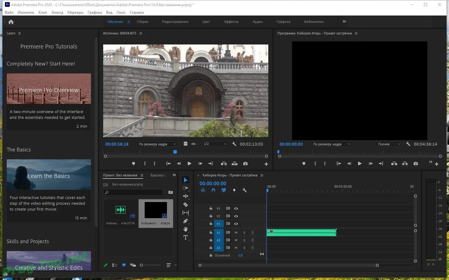Expand the source resolution 1/2 dropdown
Viewport: 449px width, 280px height.
215,144
